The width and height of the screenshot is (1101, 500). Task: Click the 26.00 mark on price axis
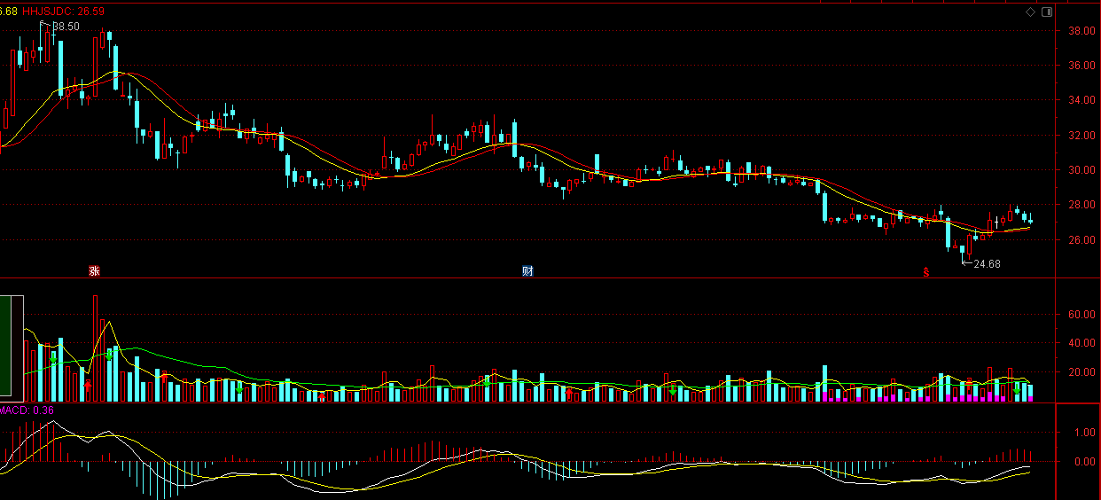click(x=1079, y=240)
